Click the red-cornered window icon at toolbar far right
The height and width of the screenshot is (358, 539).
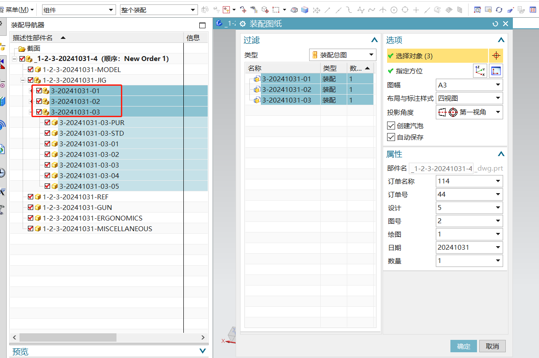click(x=532, y=10)
